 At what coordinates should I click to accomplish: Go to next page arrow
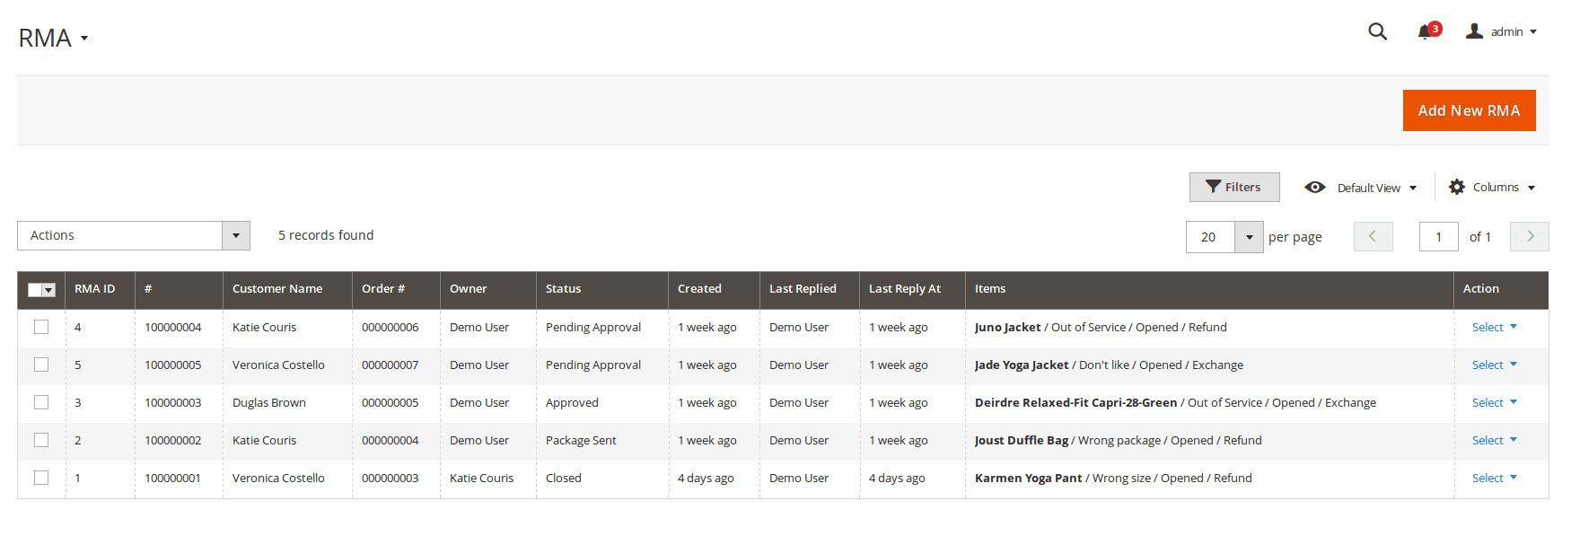point(1530,236)
